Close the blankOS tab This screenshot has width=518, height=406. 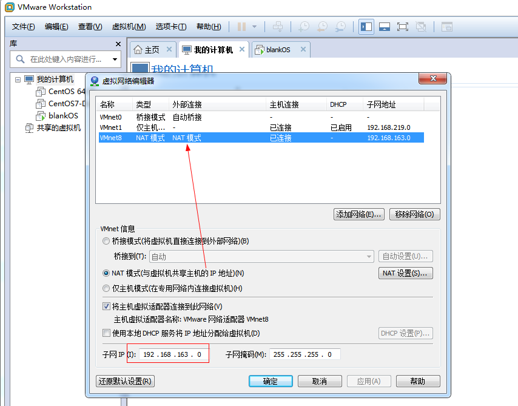point(303,49)
